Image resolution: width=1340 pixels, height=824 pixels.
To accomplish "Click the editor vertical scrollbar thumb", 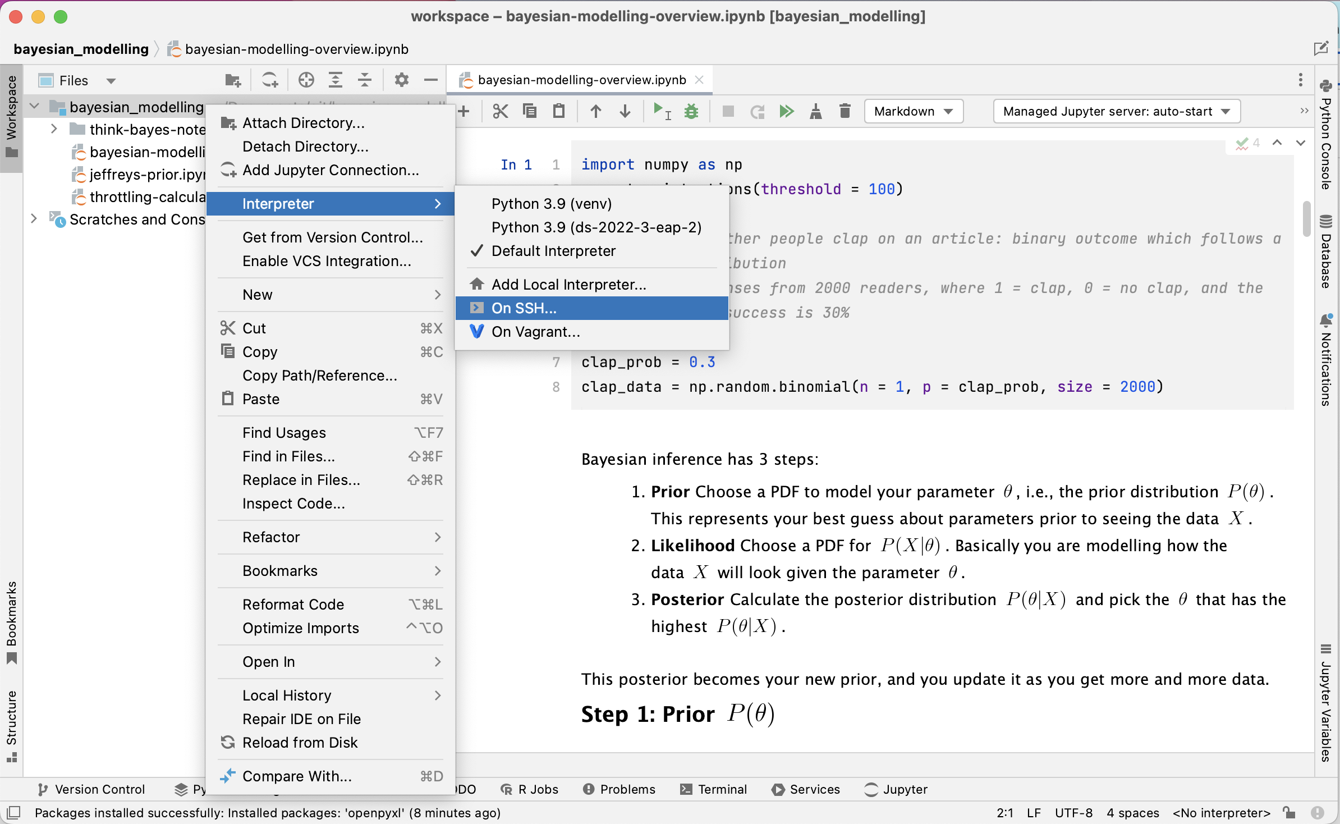I will (1307, 218).
